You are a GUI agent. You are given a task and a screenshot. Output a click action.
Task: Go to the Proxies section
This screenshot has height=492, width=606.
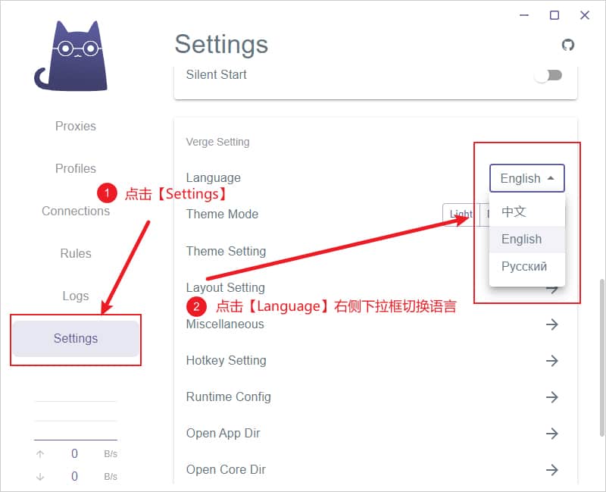(75, 126)
